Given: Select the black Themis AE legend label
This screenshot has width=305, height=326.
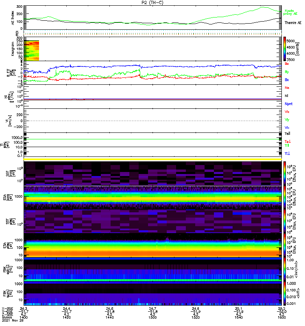Looking at the screenshot, I should click(293, 23).
